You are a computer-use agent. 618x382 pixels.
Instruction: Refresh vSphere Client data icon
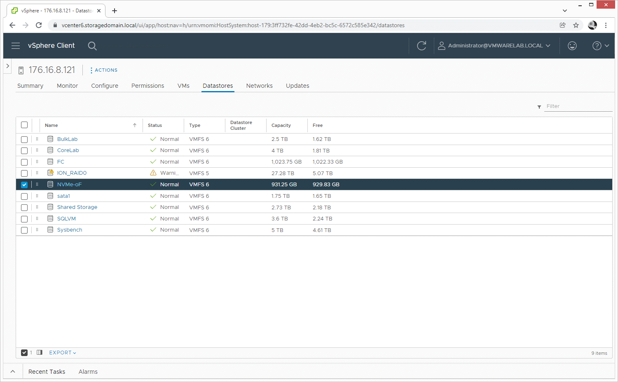click(x=421, y=46)
